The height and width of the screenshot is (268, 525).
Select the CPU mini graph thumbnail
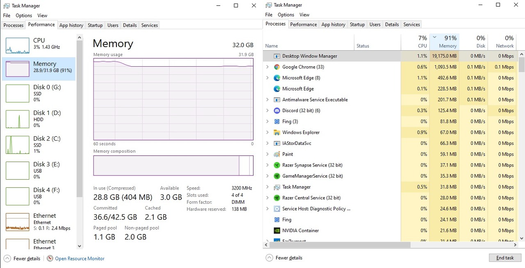coord(17,45)
